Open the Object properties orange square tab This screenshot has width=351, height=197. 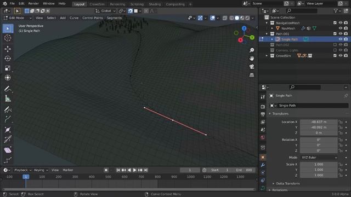263,158
